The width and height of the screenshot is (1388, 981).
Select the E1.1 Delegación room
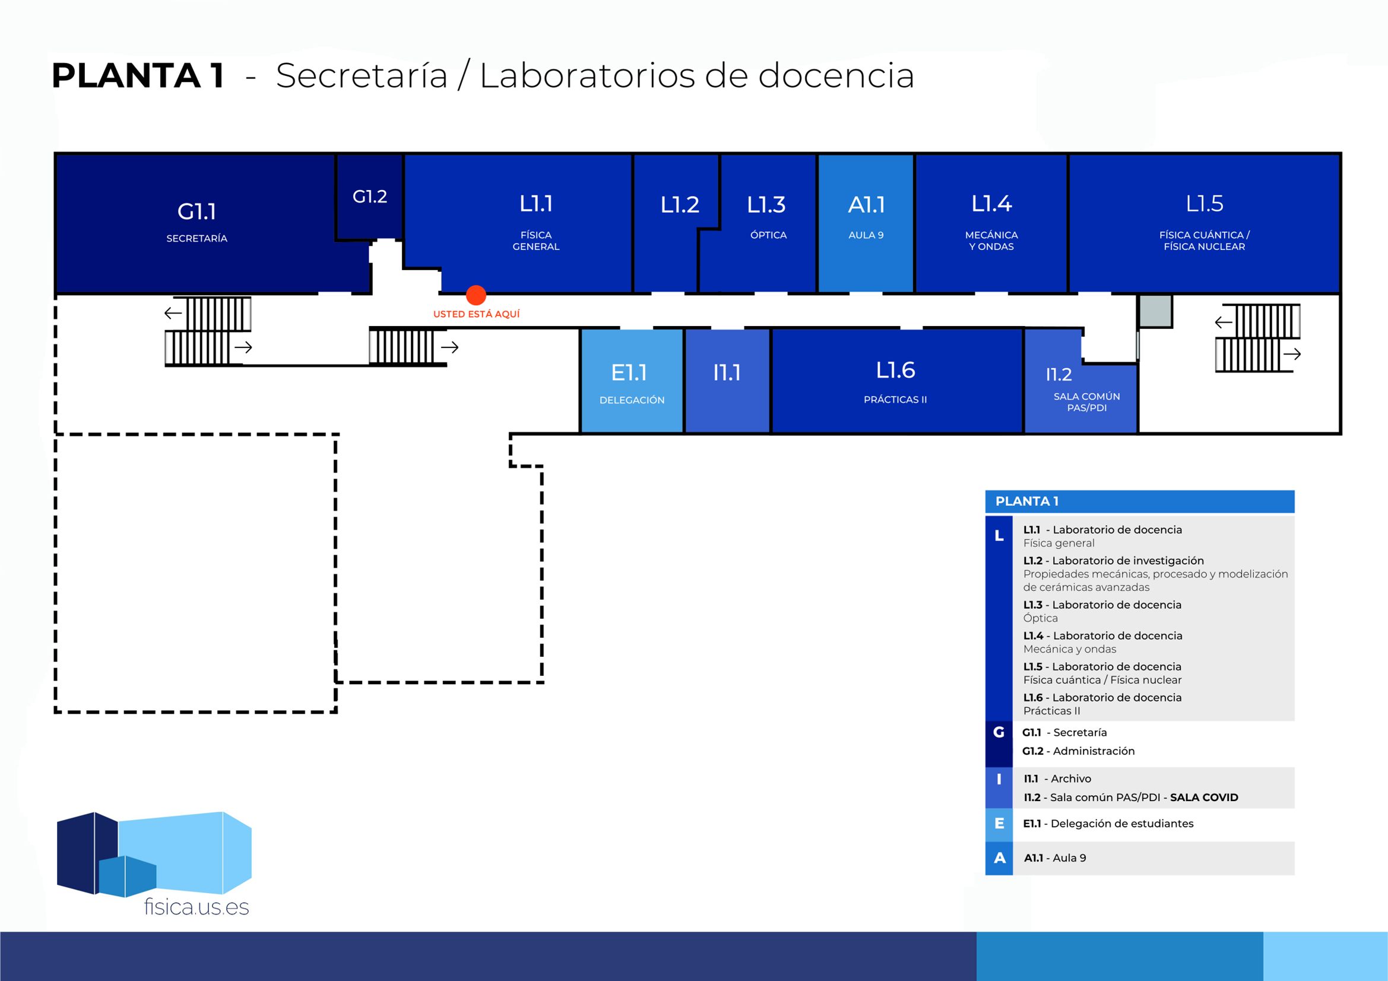631,382
